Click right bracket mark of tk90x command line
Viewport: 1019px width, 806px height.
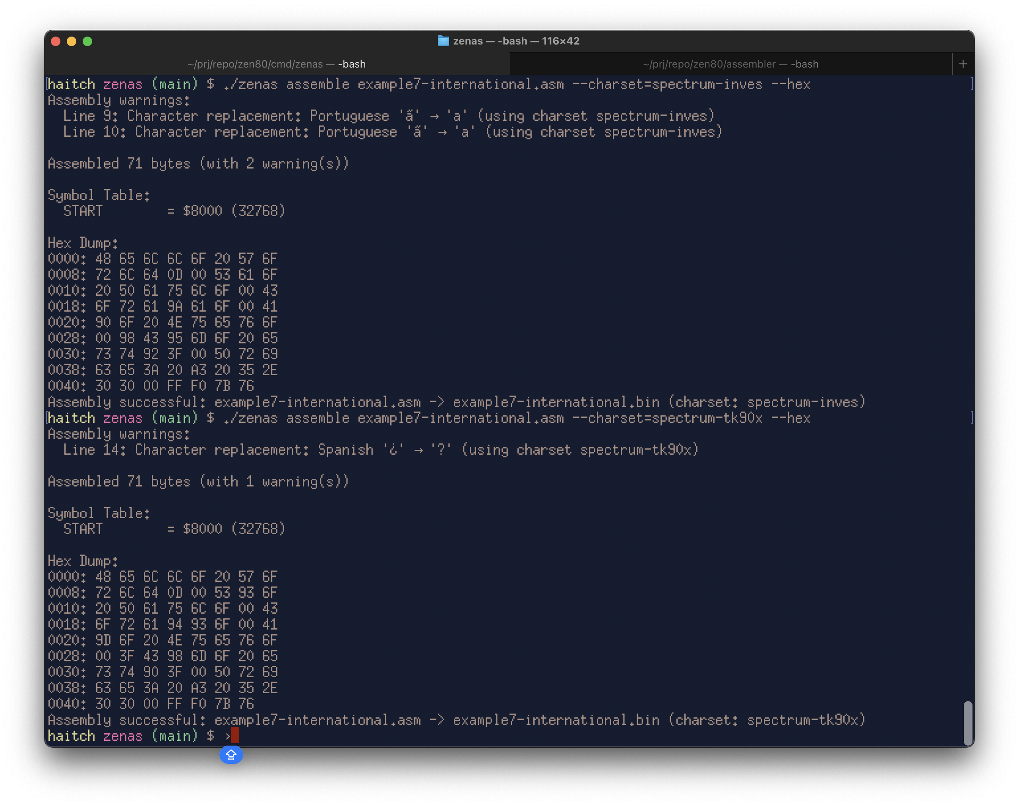point(971,418)
